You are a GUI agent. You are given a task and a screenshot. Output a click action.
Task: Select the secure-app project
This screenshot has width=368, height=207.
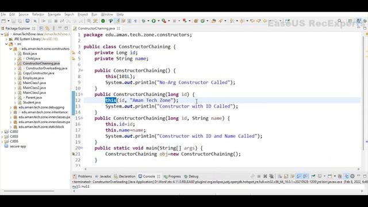18,146
